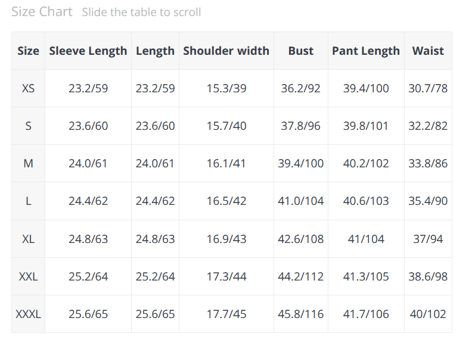Select the XS size row label
The height and width of the screenshot is (349, 472).
pos(28,89)
